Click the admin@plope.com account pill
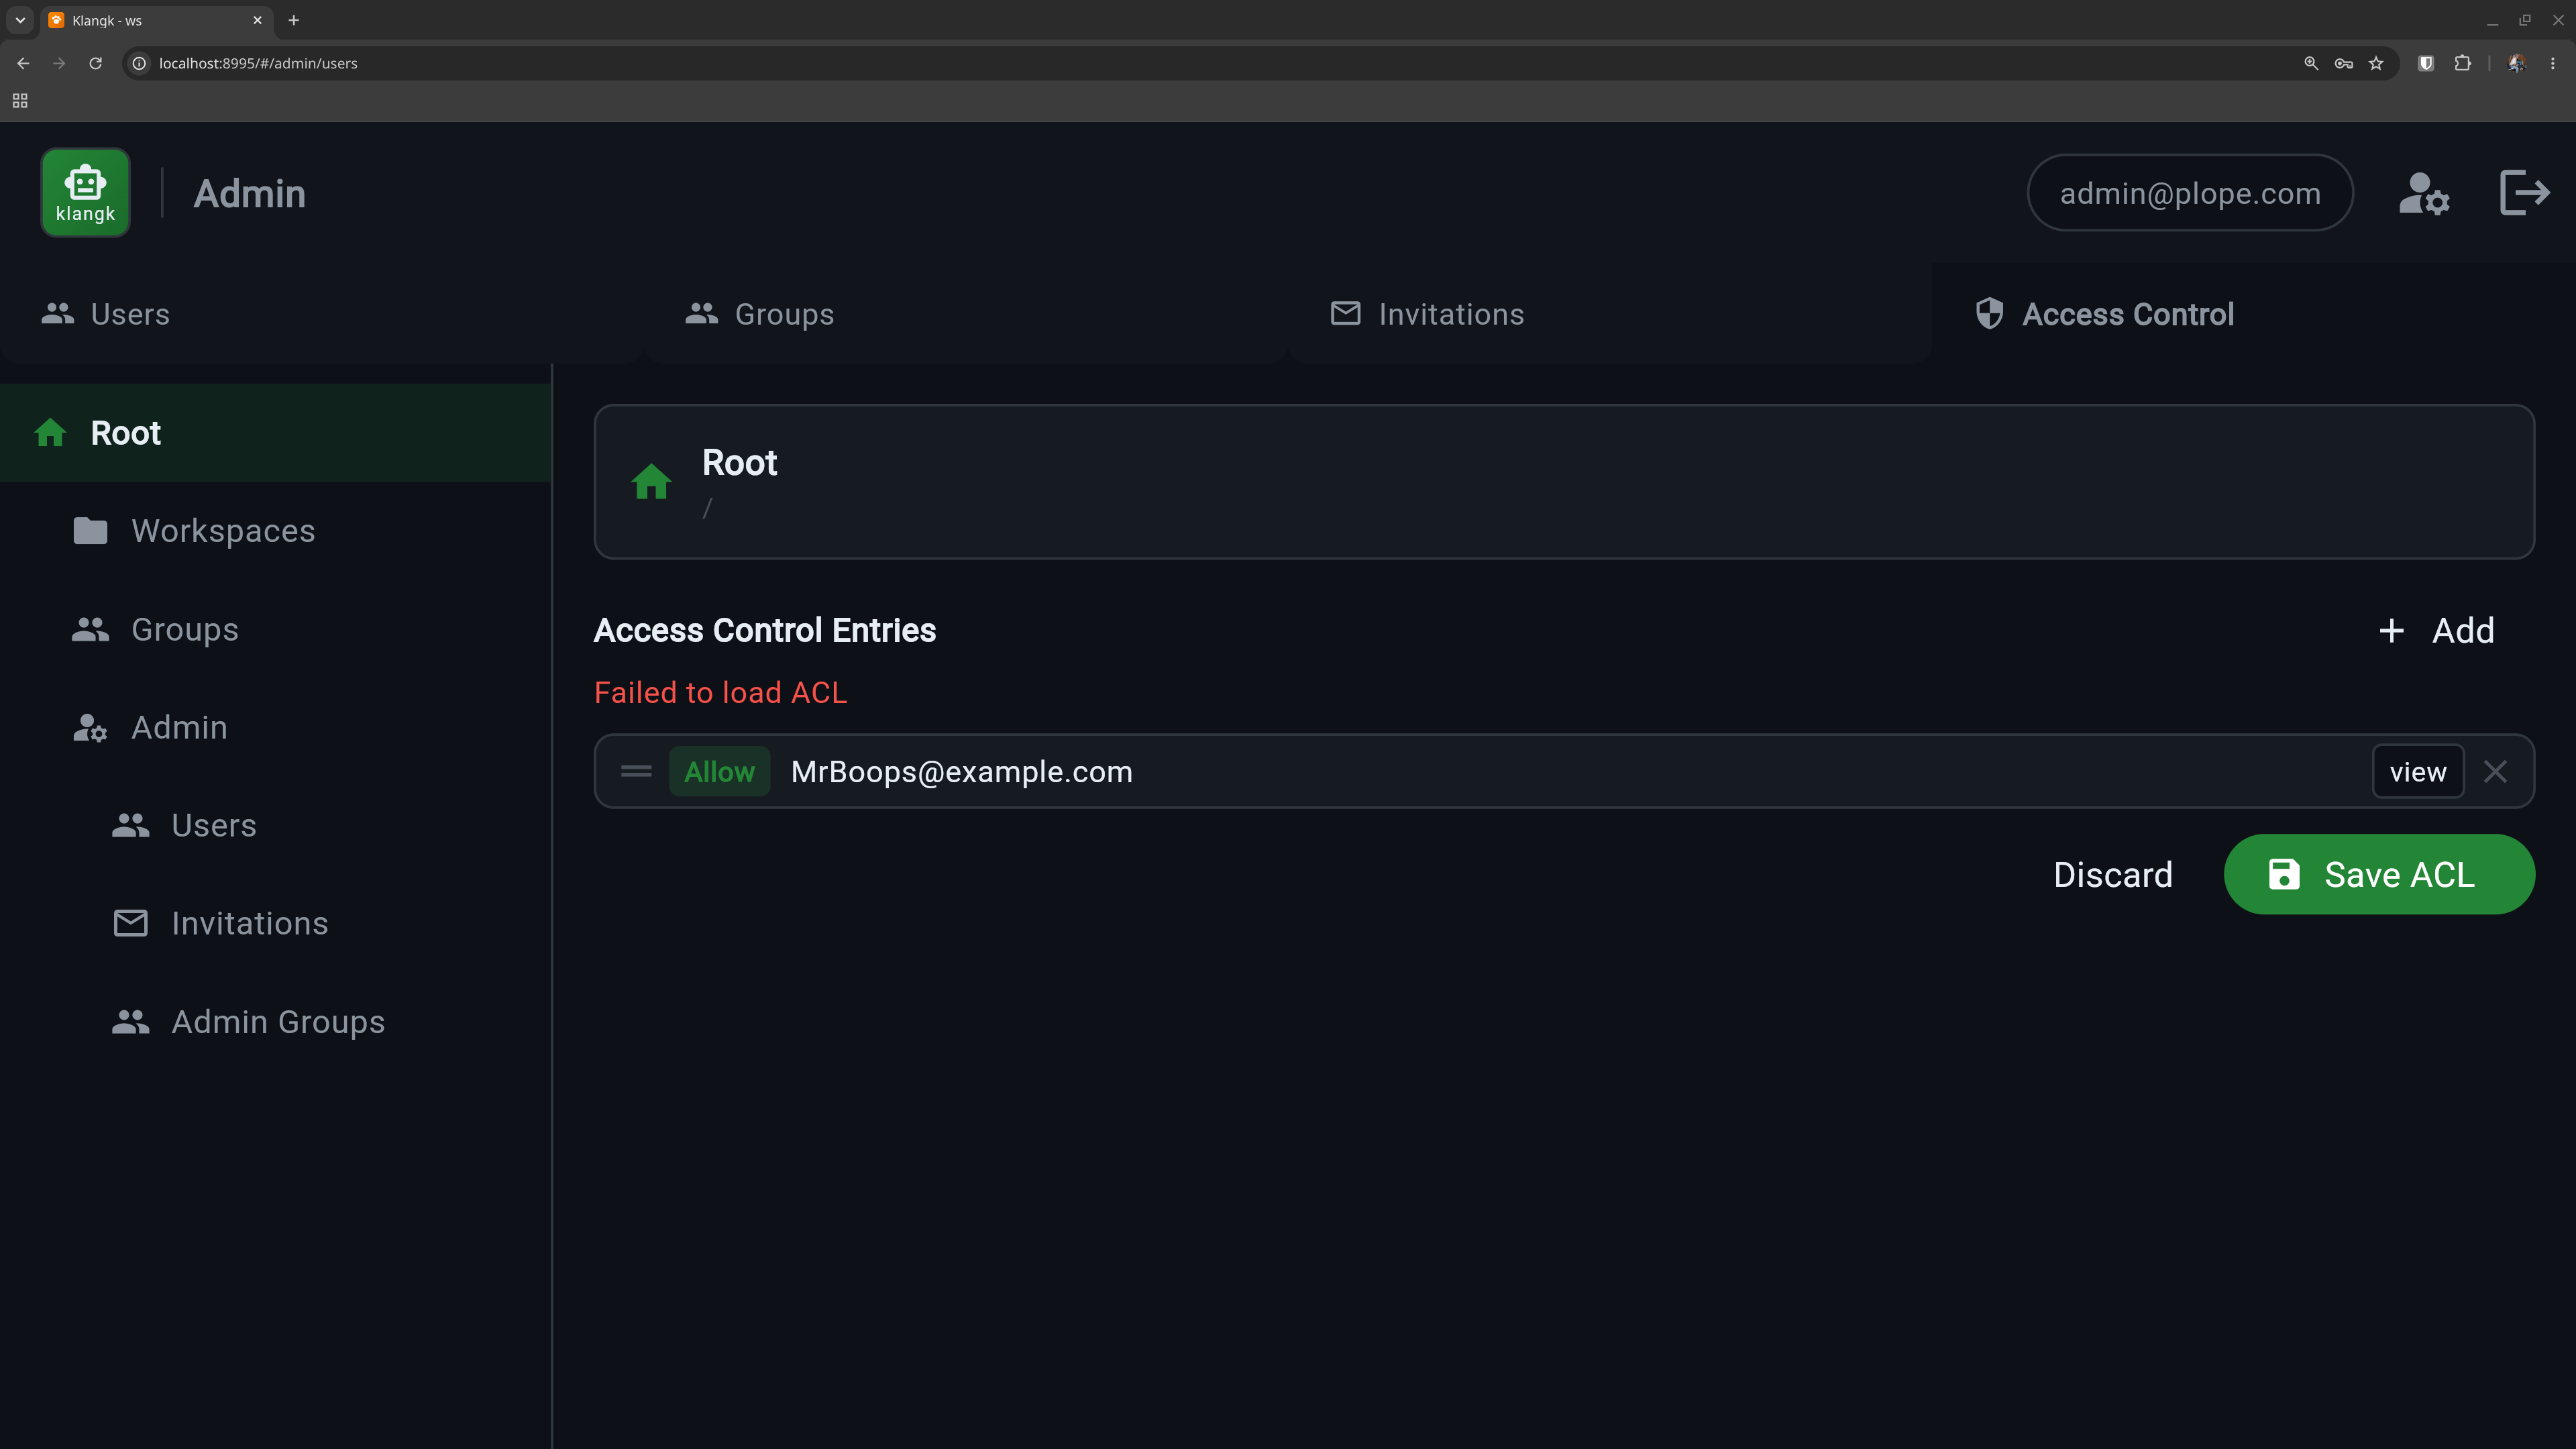The height and width of the screenshot is (1449, 2576). pos(2190,193)
